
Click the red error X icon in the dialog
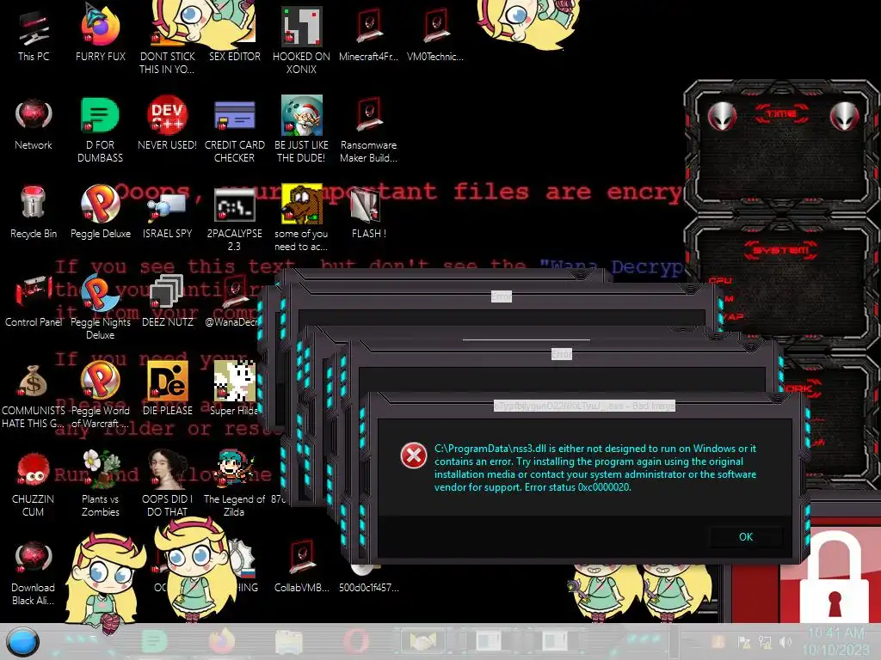point(414,455)
